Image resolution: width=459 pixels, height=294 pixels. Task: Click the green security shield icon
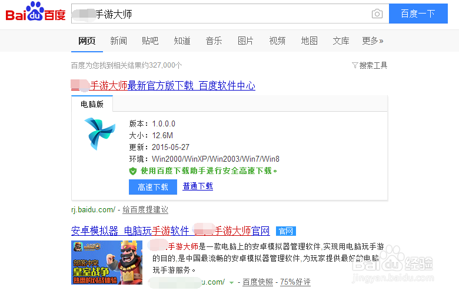click(133, 171)
